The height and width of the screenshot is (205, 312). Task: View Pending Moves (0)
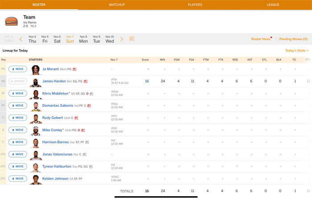coord(293,39)
